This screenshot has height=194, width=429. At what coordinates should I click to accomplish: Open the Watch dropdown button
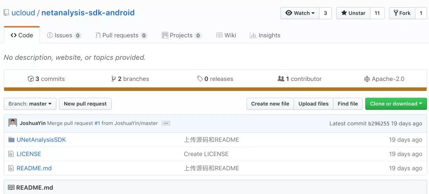pos(300,13)
